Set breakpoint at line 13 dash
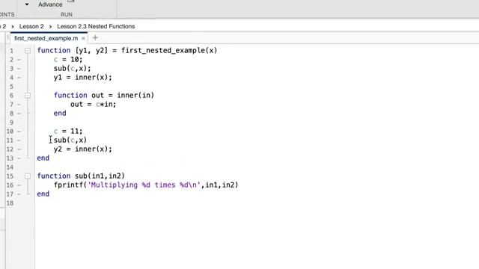 (19, 158)
